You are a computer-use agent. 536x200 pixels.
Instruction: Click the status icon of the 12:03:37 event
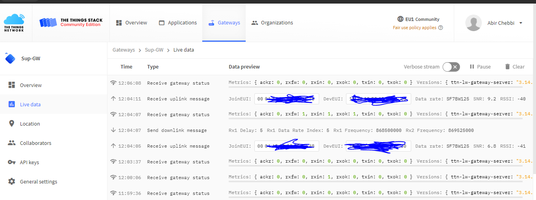[x=113, y=161]
